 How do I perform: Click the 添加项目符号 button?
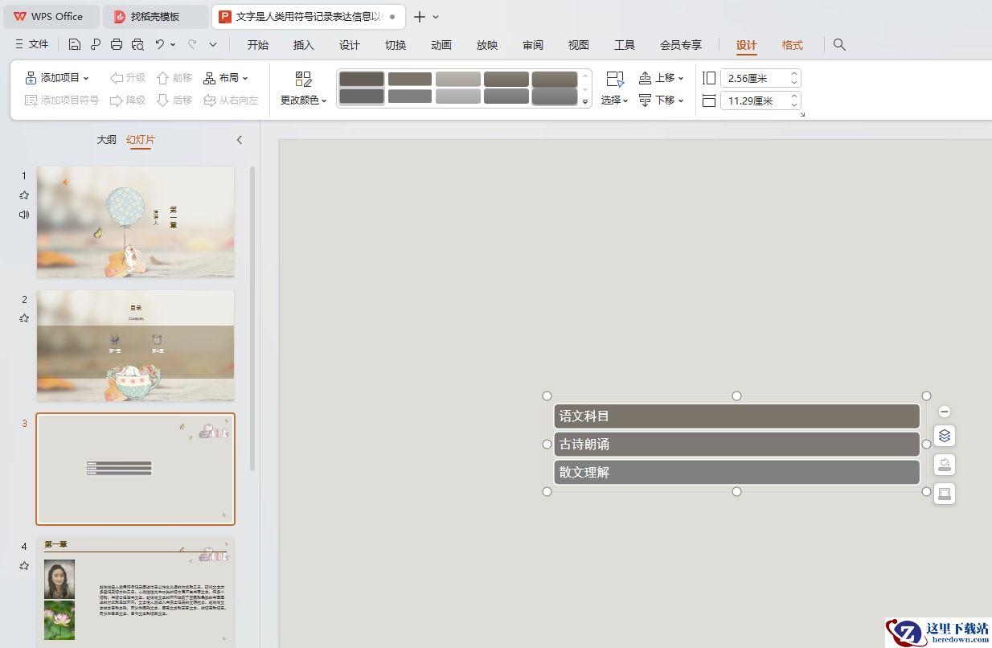62,100
